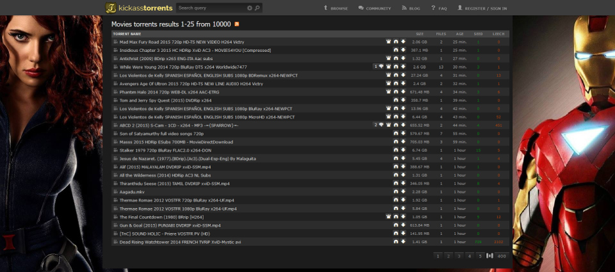Viewport: 615px width, 272px height.
Task: Sort results by the Leech column
Action: 498,34
